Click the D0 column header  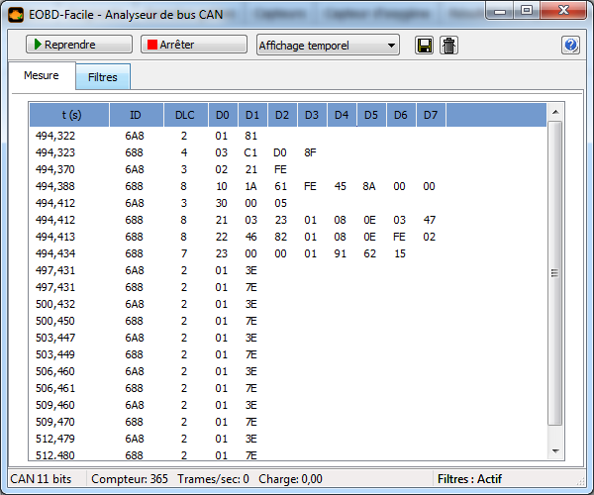tap(223, 115)
